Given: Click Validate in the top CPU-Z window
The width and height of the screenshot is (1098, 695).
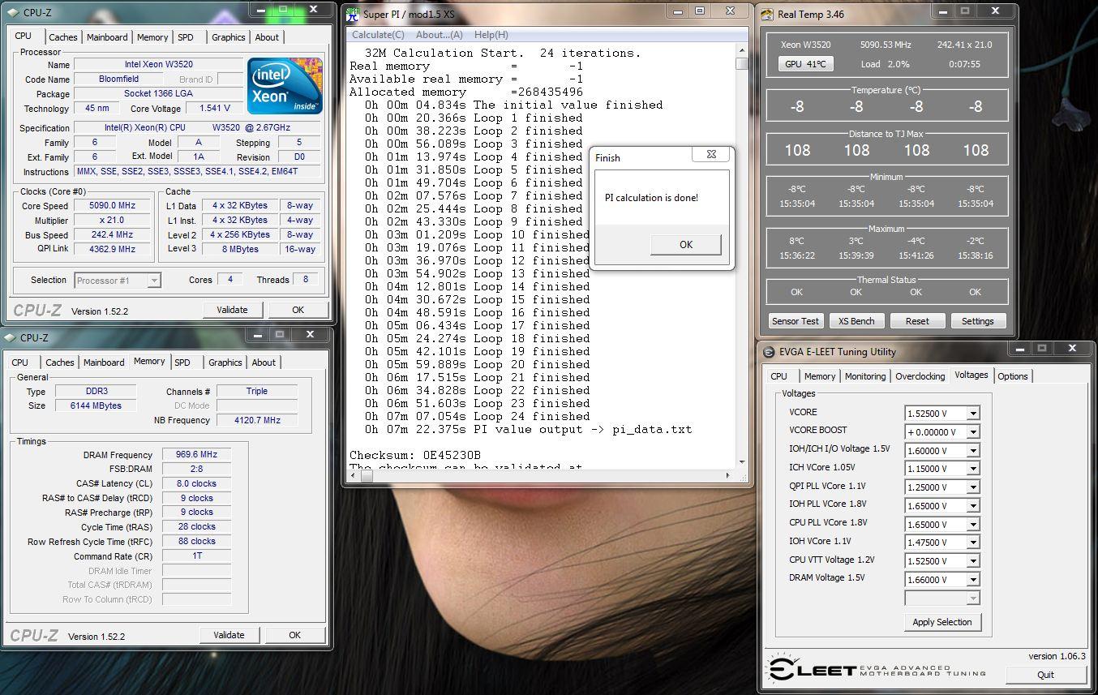Looking at the screenshot, I should pyautogui.click(x=232, y=310).
